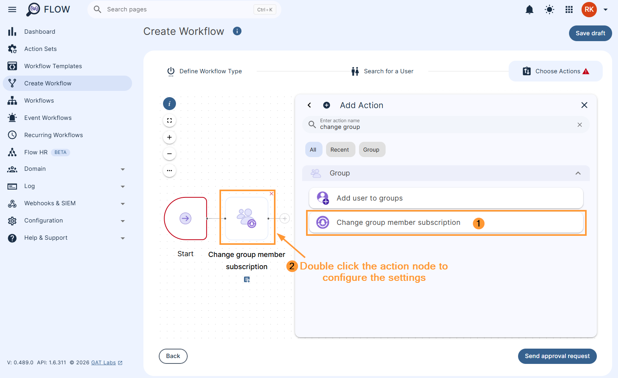The height and width of the screenshot is (378, 618).
Task: Click the Workflow Templates icon
Action: 12,66
